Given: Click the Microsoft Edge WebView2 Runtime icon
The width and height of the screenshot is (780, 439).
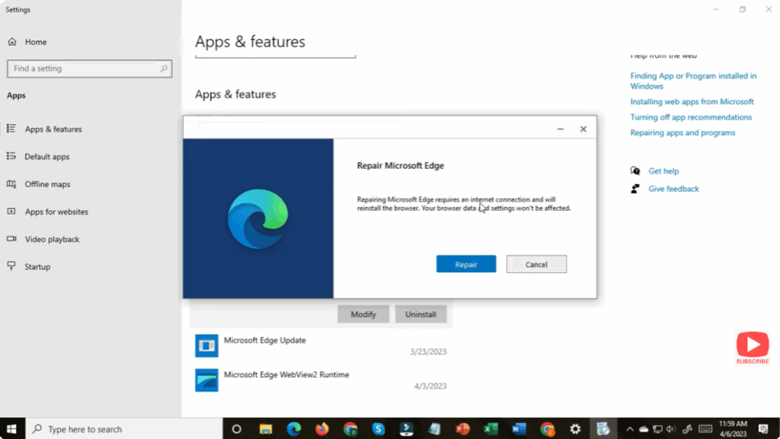Looking at the screenshot, I should [x=206, y=380].
